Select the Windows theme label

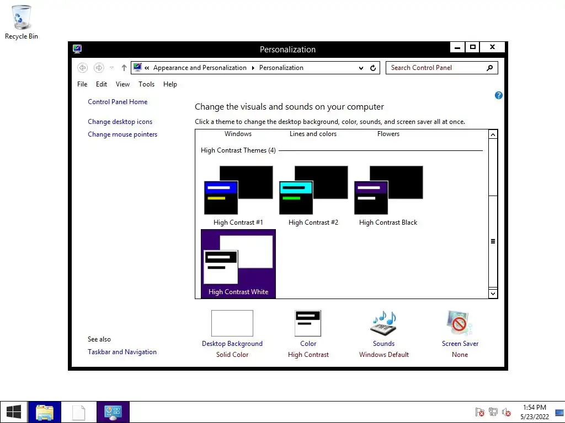pos(238,134)
